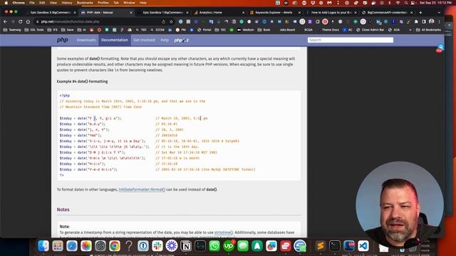Switch to Chrome in the dock
456x256 pixels.
(x=115, y=246)
